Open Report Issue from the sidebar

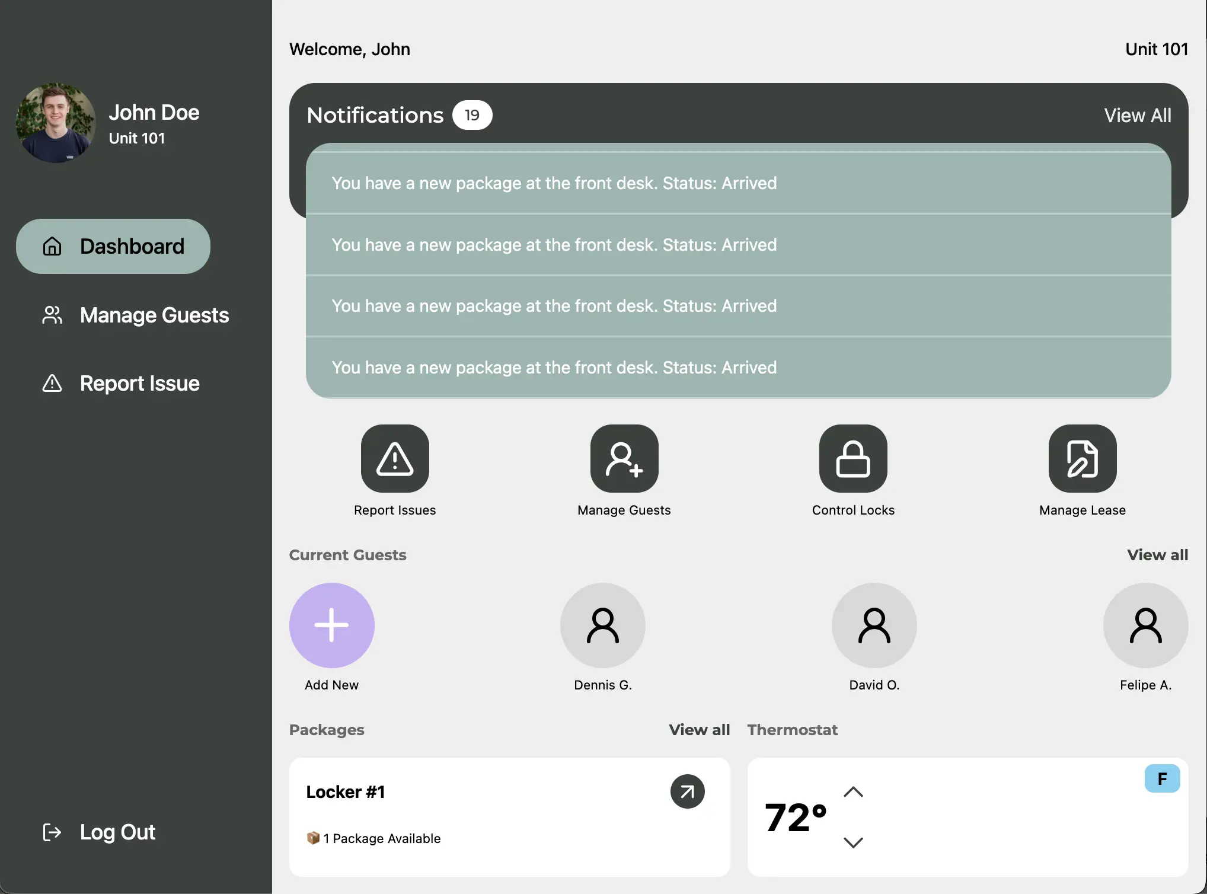(x=139, y=384)
